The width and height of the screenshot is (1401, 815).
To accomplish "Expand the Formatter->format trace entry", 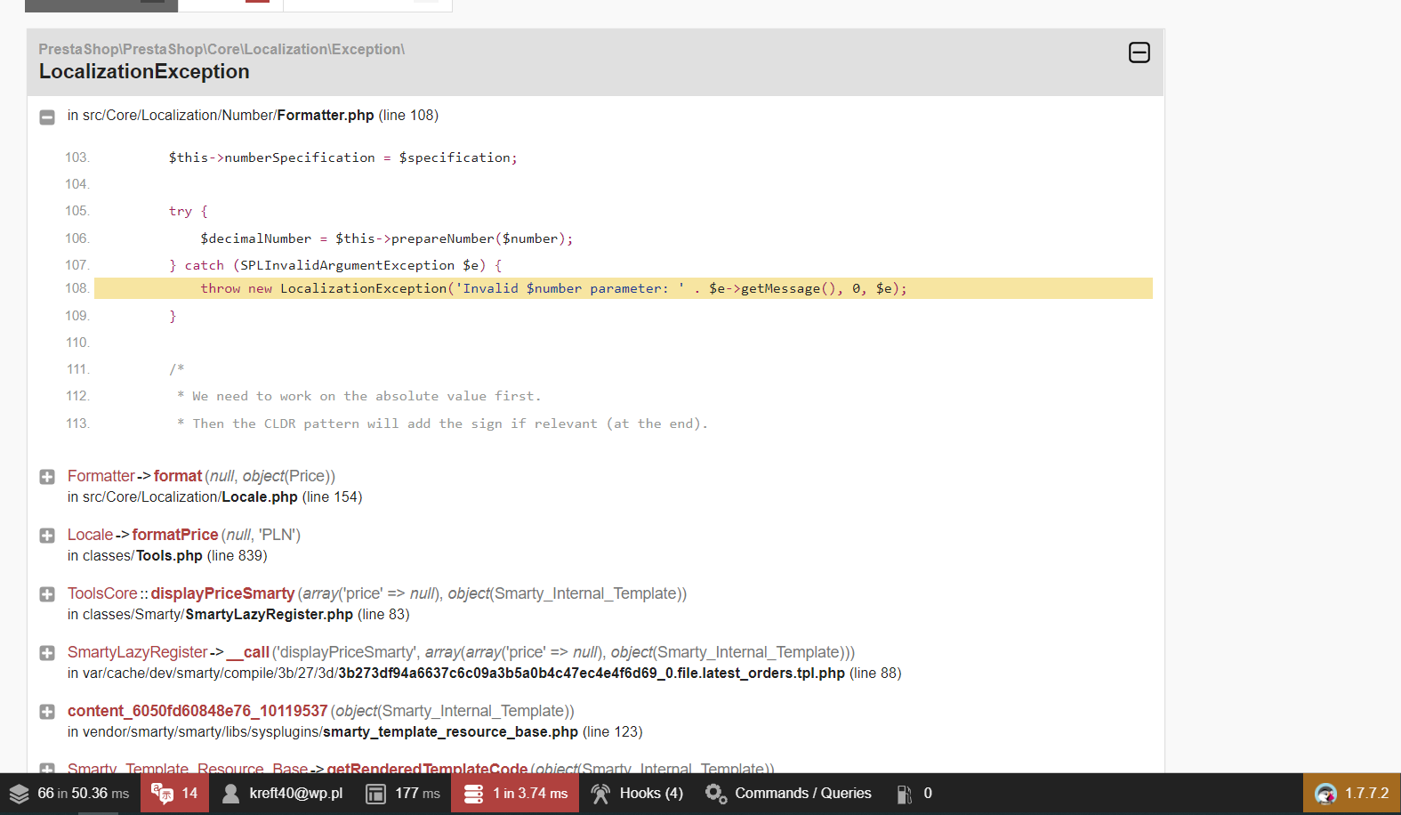I will (47, 477).
